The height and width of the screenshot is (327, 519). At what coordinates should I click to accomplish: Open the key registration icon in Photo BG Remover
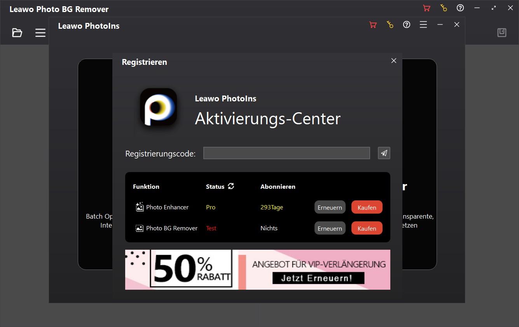(444, 8)
